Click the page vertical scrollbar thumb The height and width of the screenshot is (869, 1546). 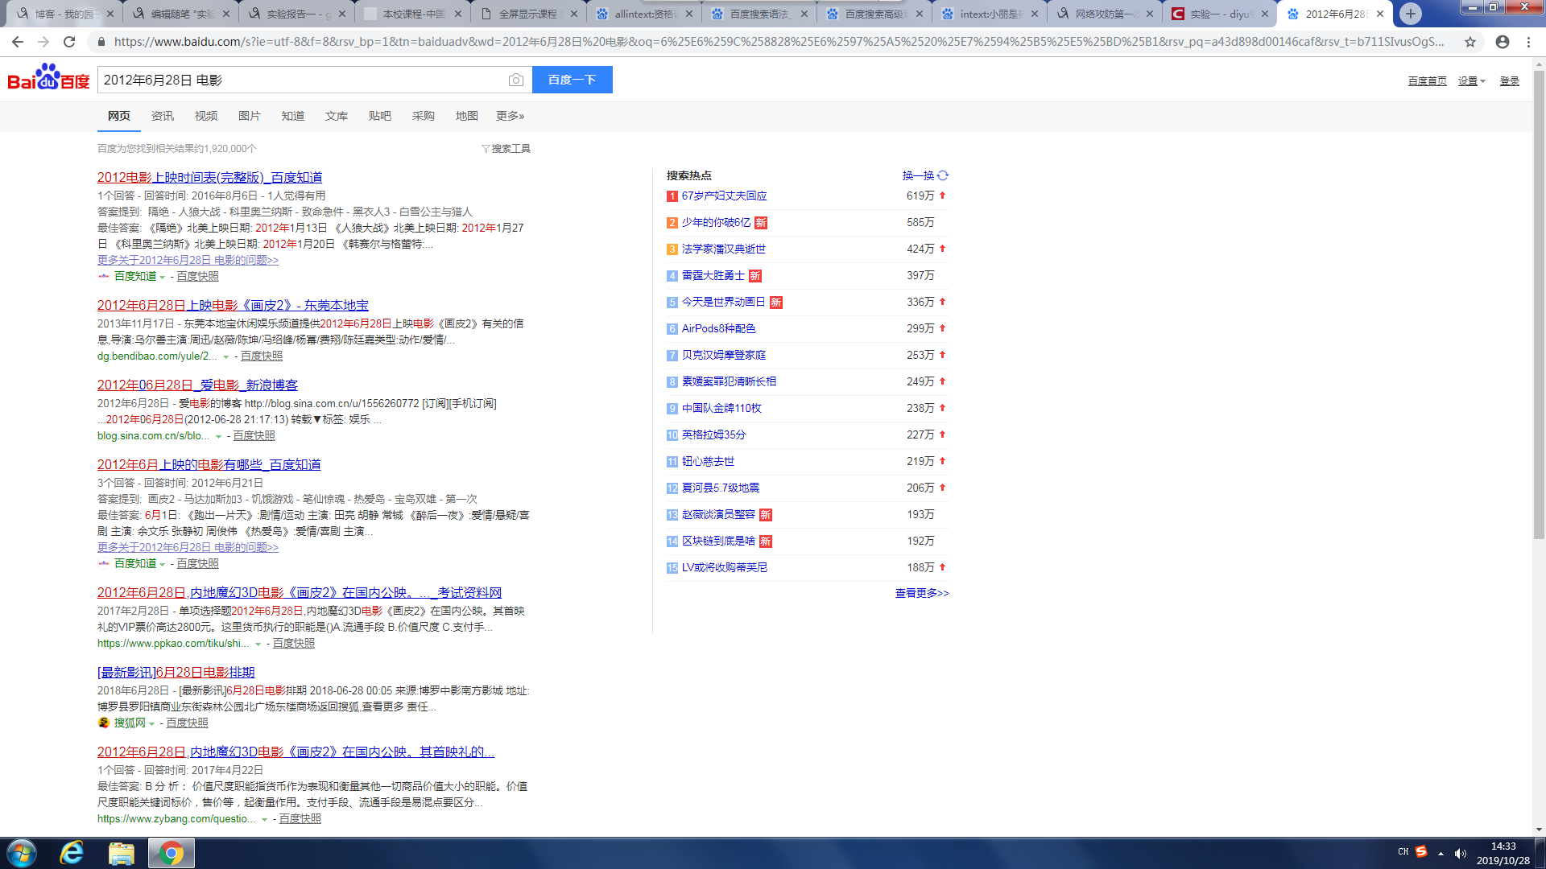click(x=1539, y=306)
